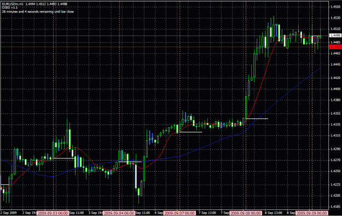Click the 1.4380 price axis label
The image size is (342, 216).
[x=335, y=100]
